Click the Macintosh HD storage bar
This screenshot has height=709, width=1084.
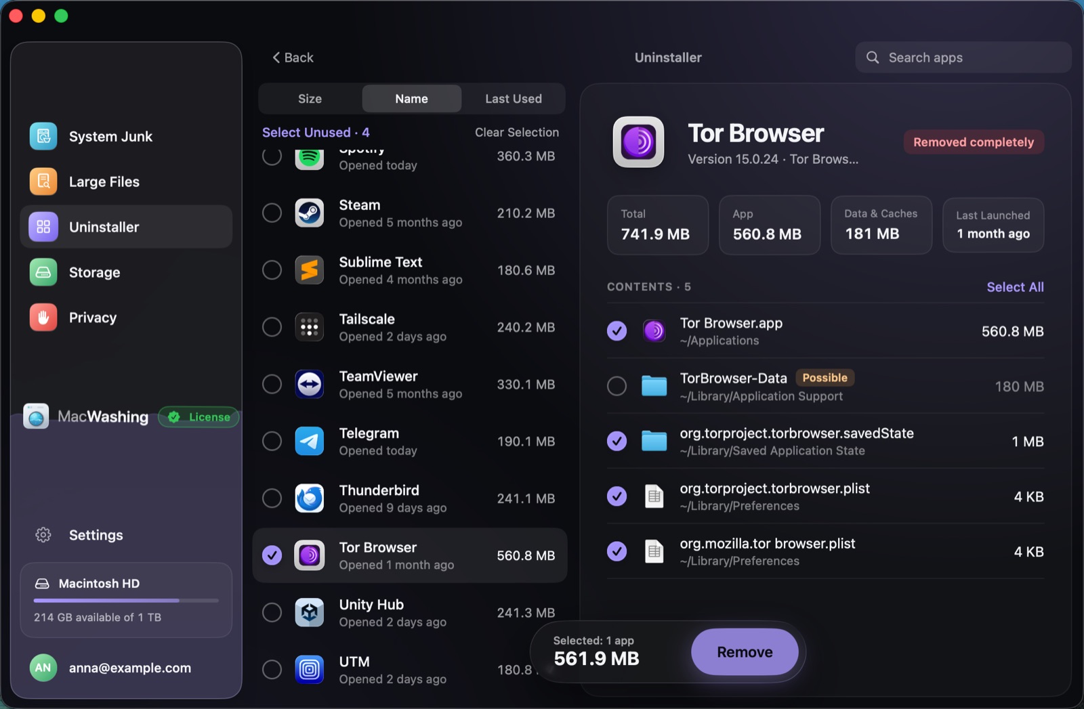click(126, 600)
